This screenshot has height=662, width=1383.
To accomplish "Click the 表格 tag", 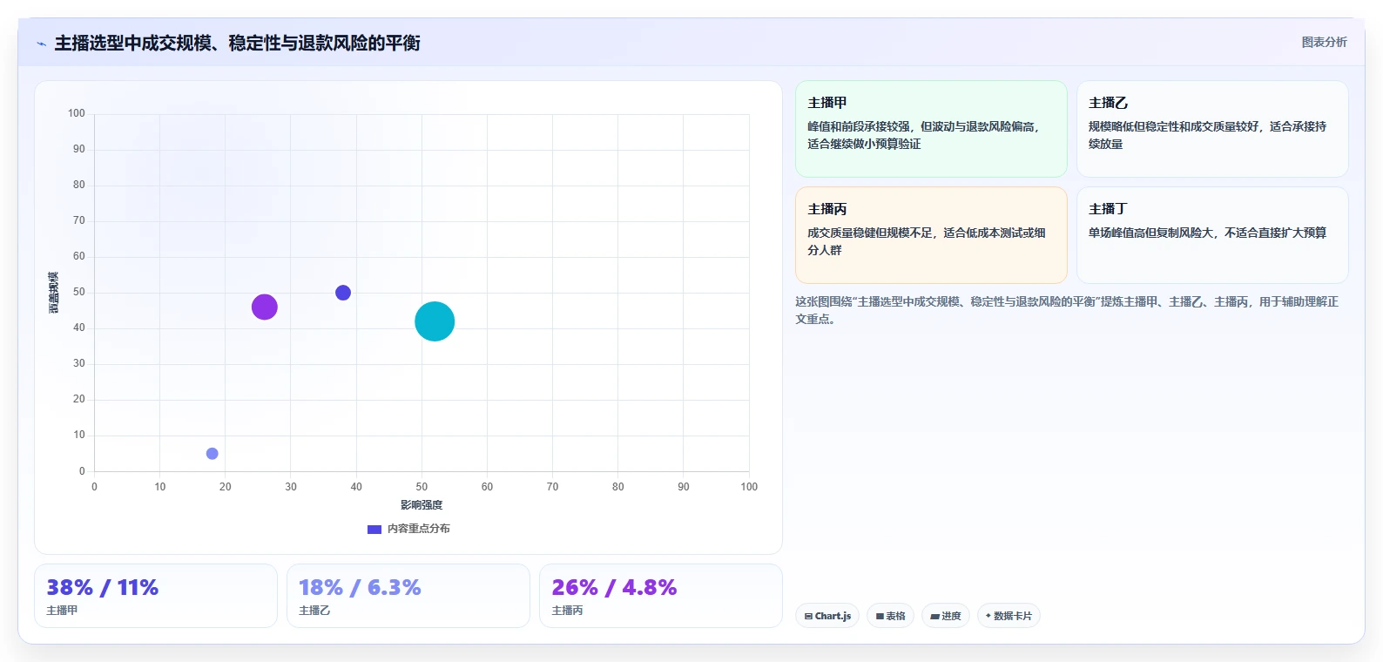I will click(x=890, y=616).
